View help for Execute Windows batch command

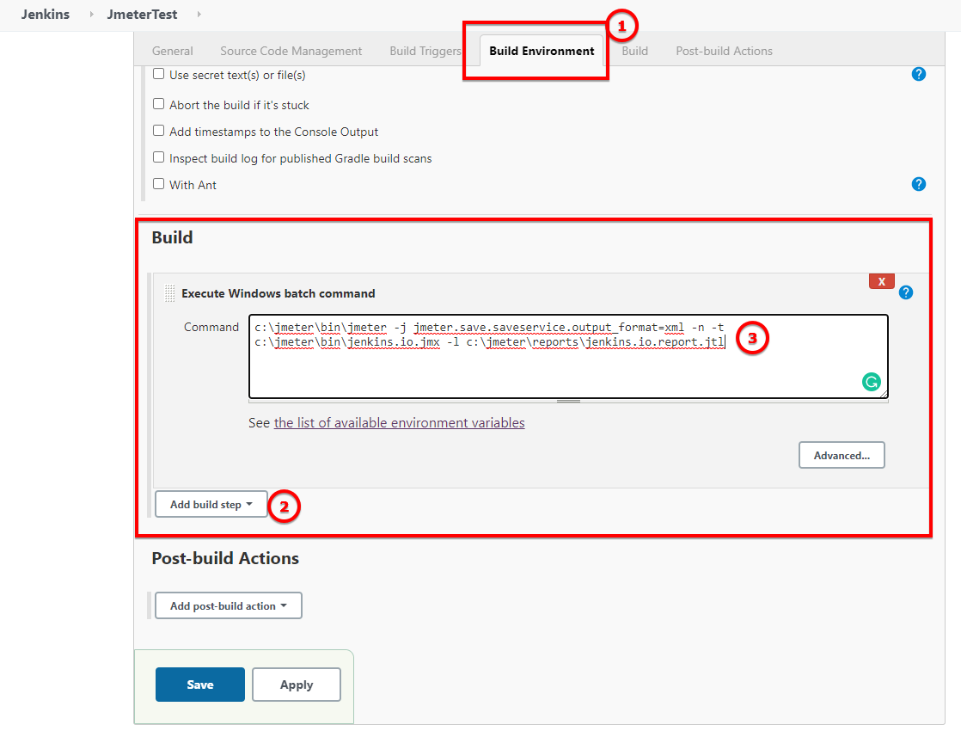905,292
